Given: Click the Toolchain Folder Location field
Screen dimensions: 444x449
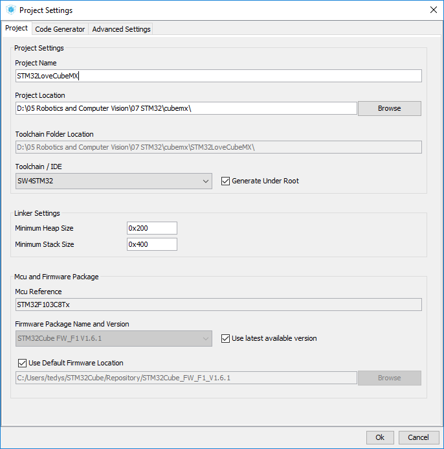Looking at the screenshot, I should point(219,147).
